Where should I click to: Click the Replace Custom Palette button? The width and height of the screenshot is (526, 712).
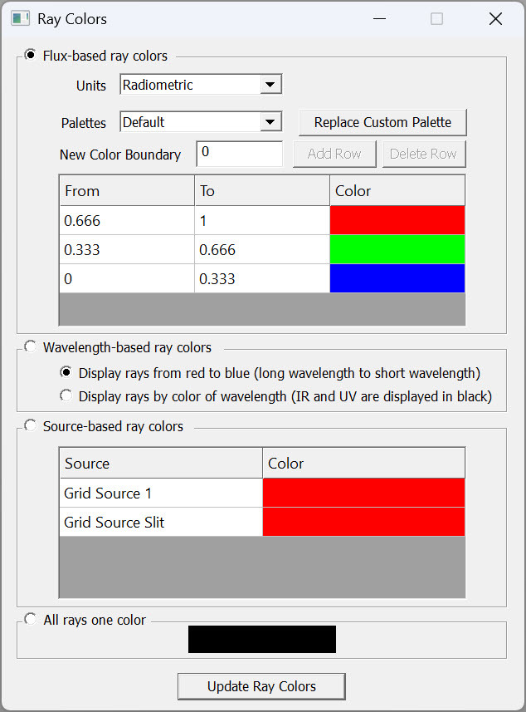point(382,122)
